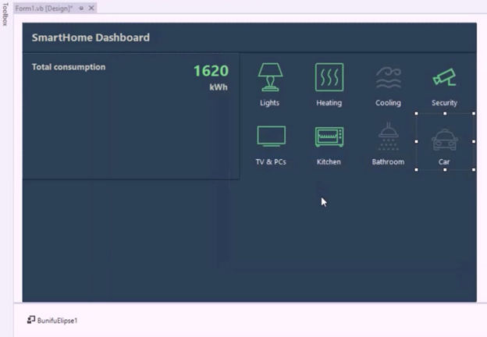Select the 1620 value label
This screenshot has width=487, height=337.
212,71
